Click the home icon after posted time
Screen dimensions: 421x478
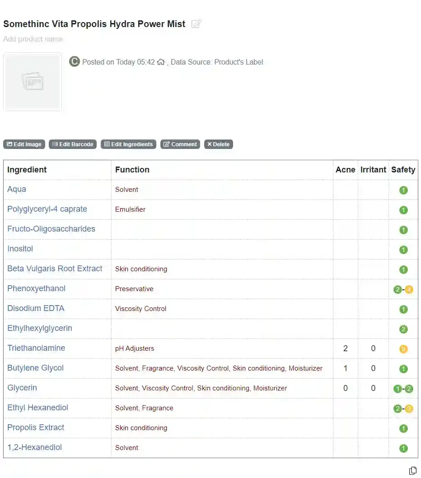click(161, 62)
